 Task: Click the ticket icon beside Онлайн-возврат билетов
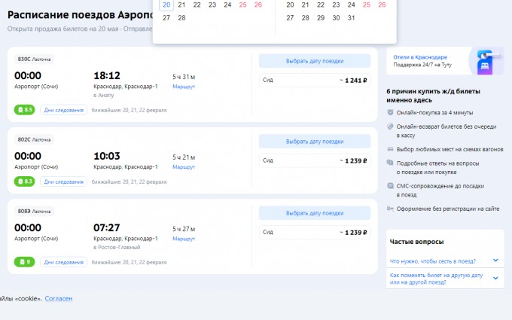[x=390, y=127]
